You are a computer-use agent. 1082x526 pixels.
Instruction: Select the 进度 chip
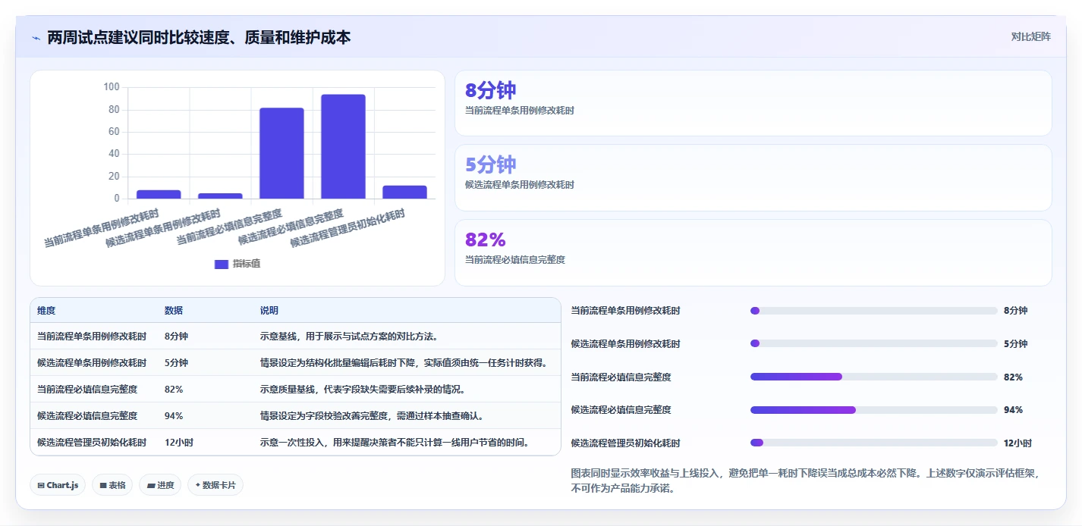(x=160, y=485)
